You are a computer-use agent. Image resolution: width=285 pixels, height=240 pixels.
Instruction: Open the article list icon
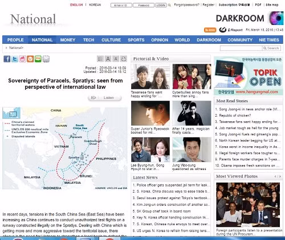(x=100, y=59)
